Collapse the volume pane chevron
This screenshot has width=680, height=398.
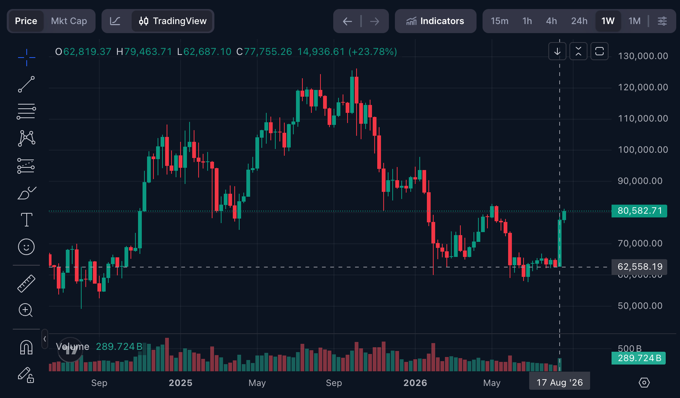click(45, 339)
